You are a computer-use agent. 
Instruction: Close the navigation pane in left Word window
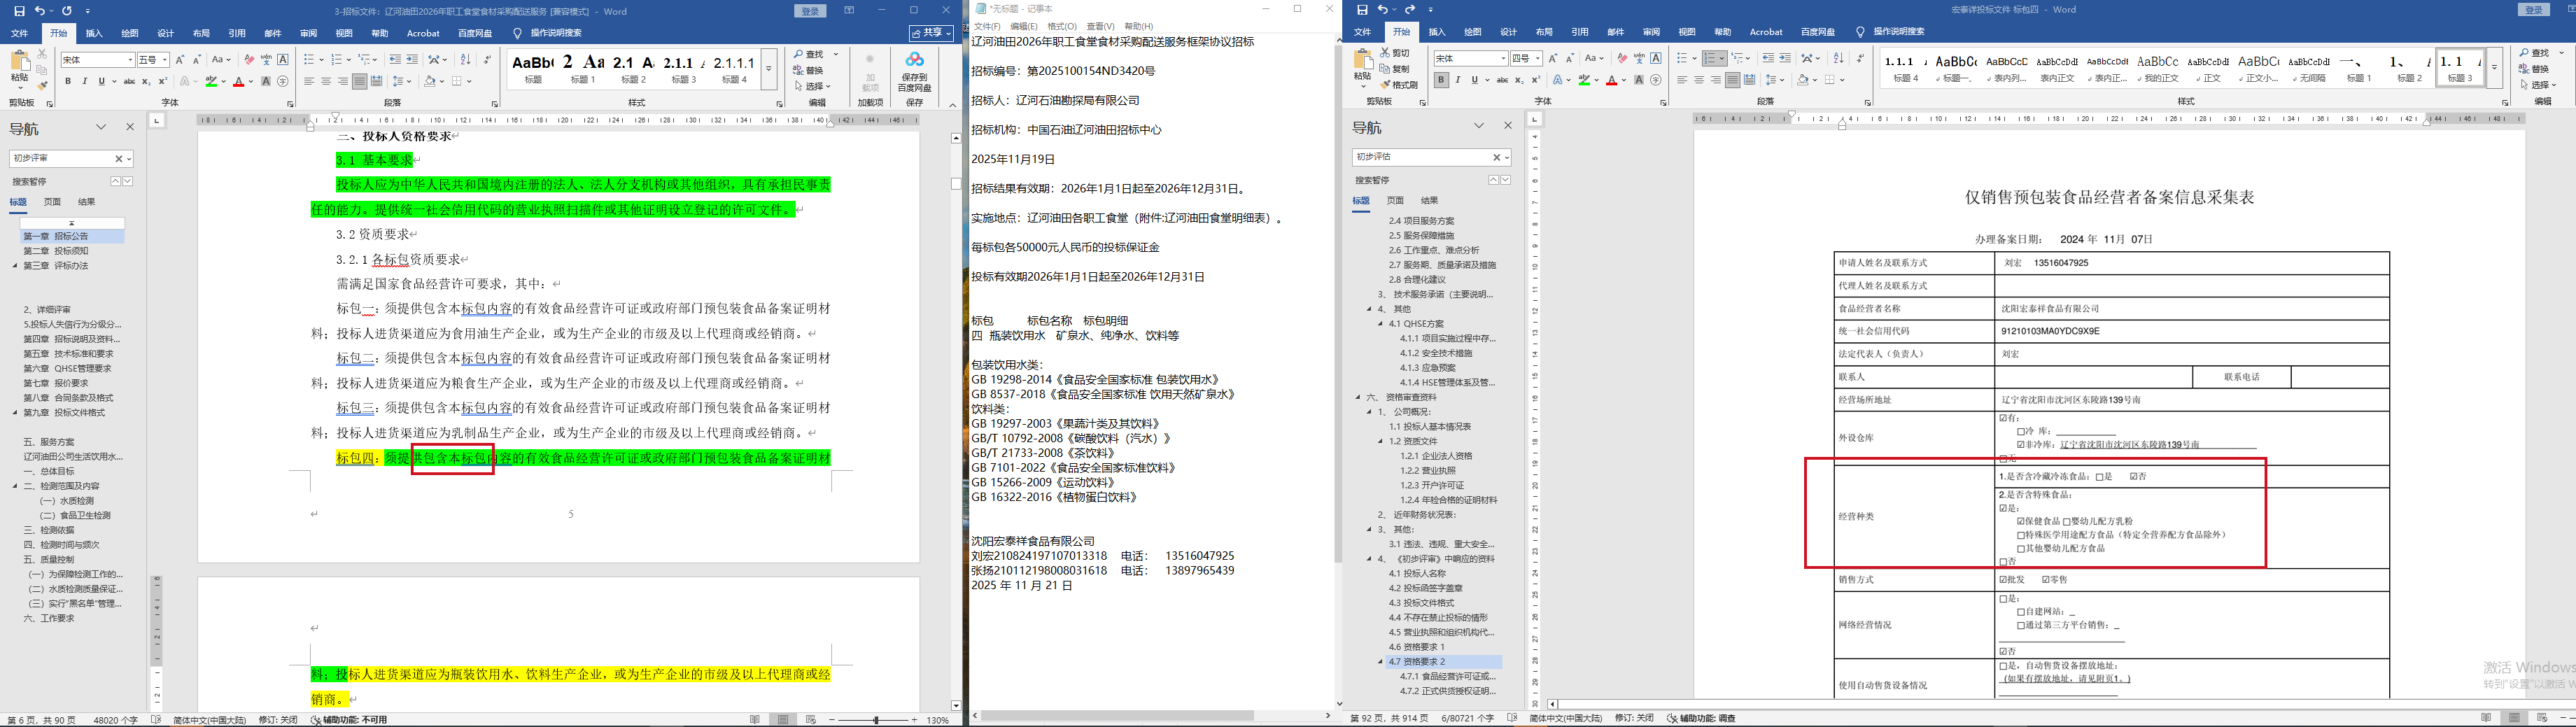[x=130, y=127]
